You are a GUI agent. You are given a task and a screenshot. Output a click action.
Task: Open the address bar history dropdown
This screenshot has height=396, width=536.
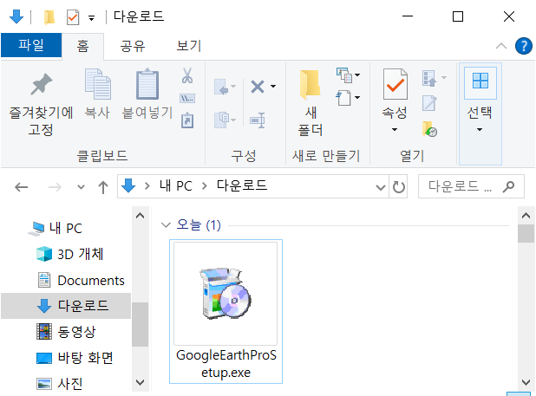[380, 186]
